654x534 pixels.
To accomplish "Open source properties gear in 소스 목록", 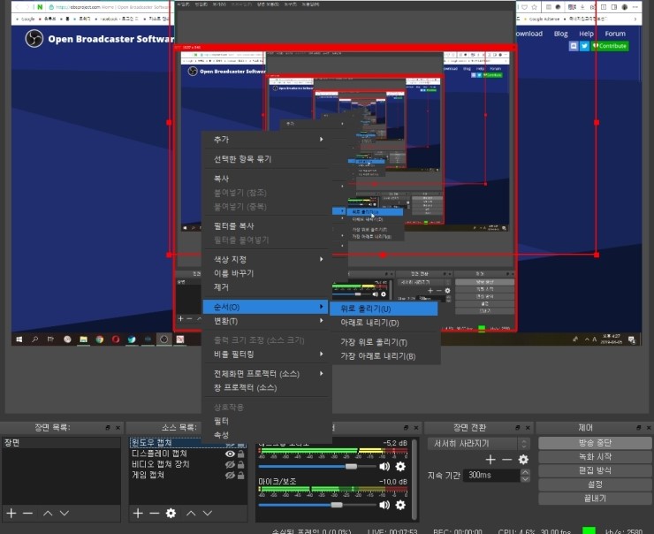I will [171, 513].
